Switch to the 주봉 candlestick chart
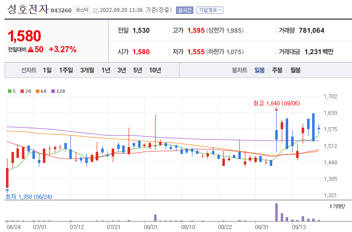 click(x=277, y=70)
